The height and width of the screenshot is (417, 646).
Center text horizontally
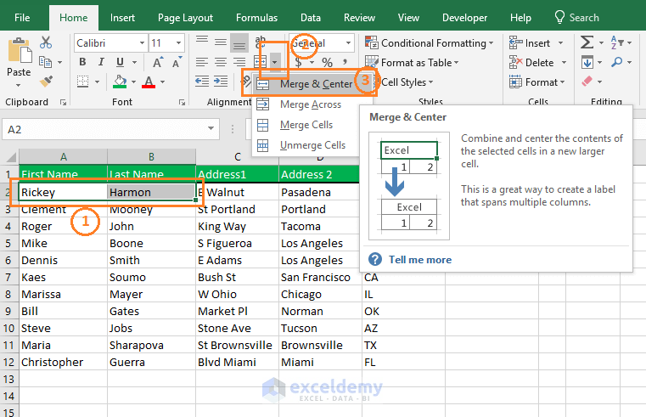pos(221,62)
